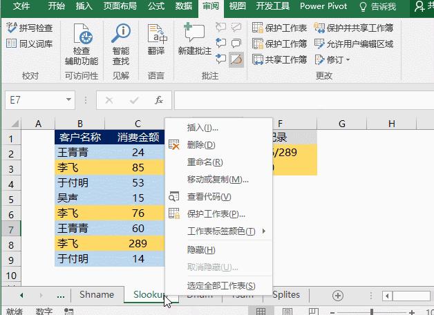Switch to the 数据 tab
The width and height of the screenshot is (434, 315).
pyautogui.click(x=184, y=6)
